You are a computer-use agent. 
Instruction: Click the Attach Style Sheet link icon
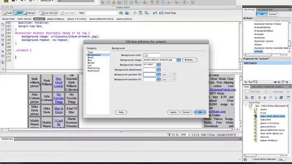pos(275,82)
